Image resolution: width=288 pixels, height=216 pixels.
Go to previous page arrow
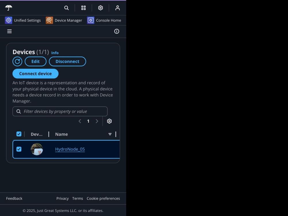click(80, 121)
